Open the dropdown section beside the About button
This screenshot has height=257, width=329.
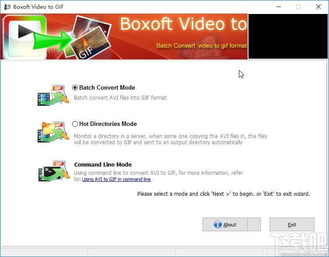point(254,225)
